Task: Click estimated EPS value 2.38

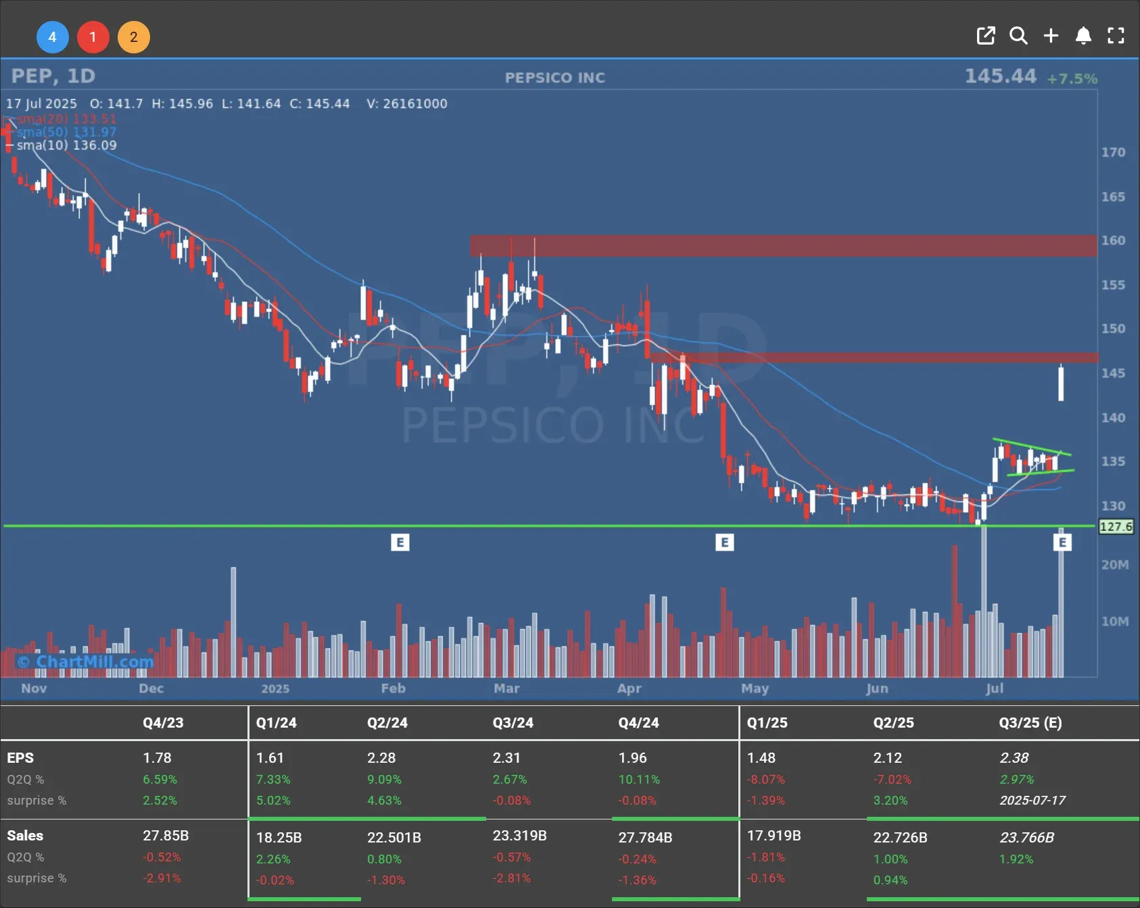Action: coord(1014,758)
